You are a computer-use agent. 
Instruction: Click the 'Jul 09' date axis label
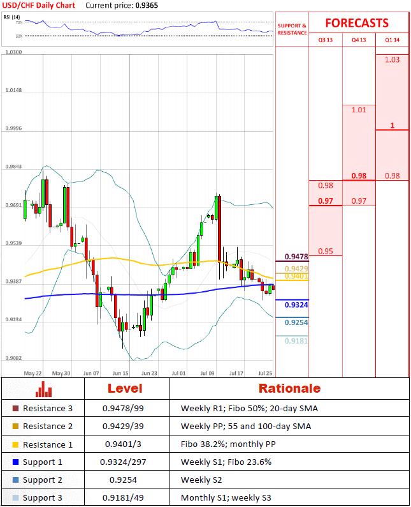click(x=208, y=373)
